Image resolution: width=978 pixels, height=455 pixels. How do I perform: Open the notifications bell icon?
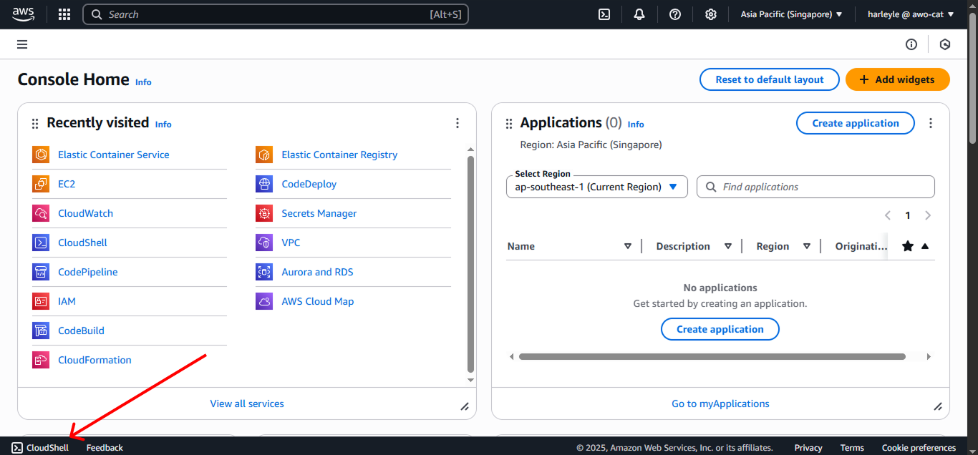click(x=639, y=14)
